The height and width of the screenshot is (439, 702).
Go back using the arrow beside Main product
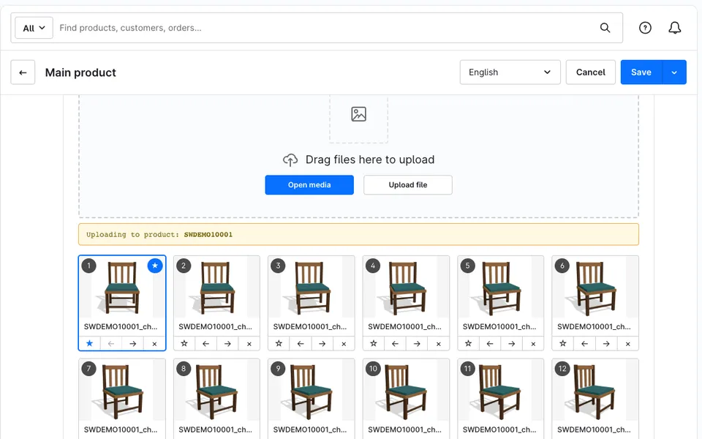pyautogui.click(x=23, y=72)
